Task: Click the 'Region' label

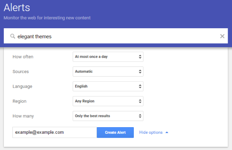Action: [x=20, y=101]
